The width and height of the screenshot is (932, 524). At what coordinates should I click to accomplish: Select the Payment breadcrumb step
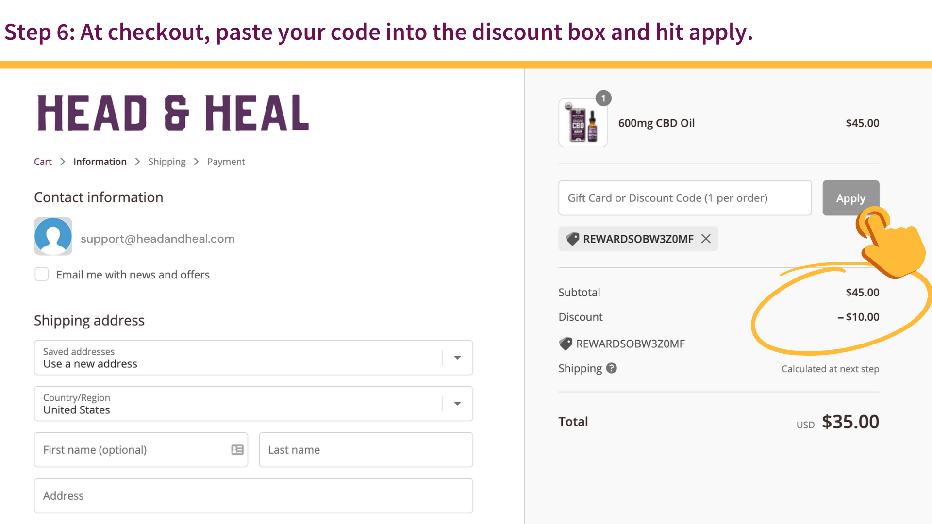click(226, 162)
